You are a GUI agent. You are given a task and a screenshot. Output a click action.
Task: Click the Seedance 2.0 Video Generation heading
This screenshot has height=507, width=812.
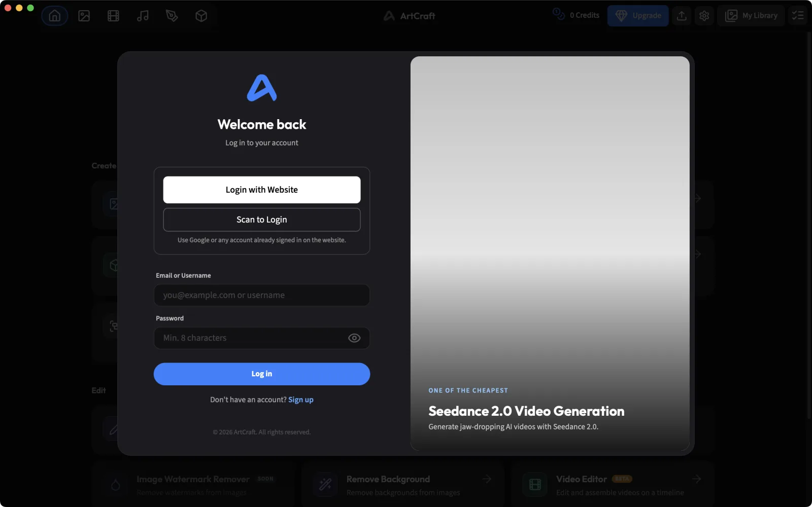(526, 411)
